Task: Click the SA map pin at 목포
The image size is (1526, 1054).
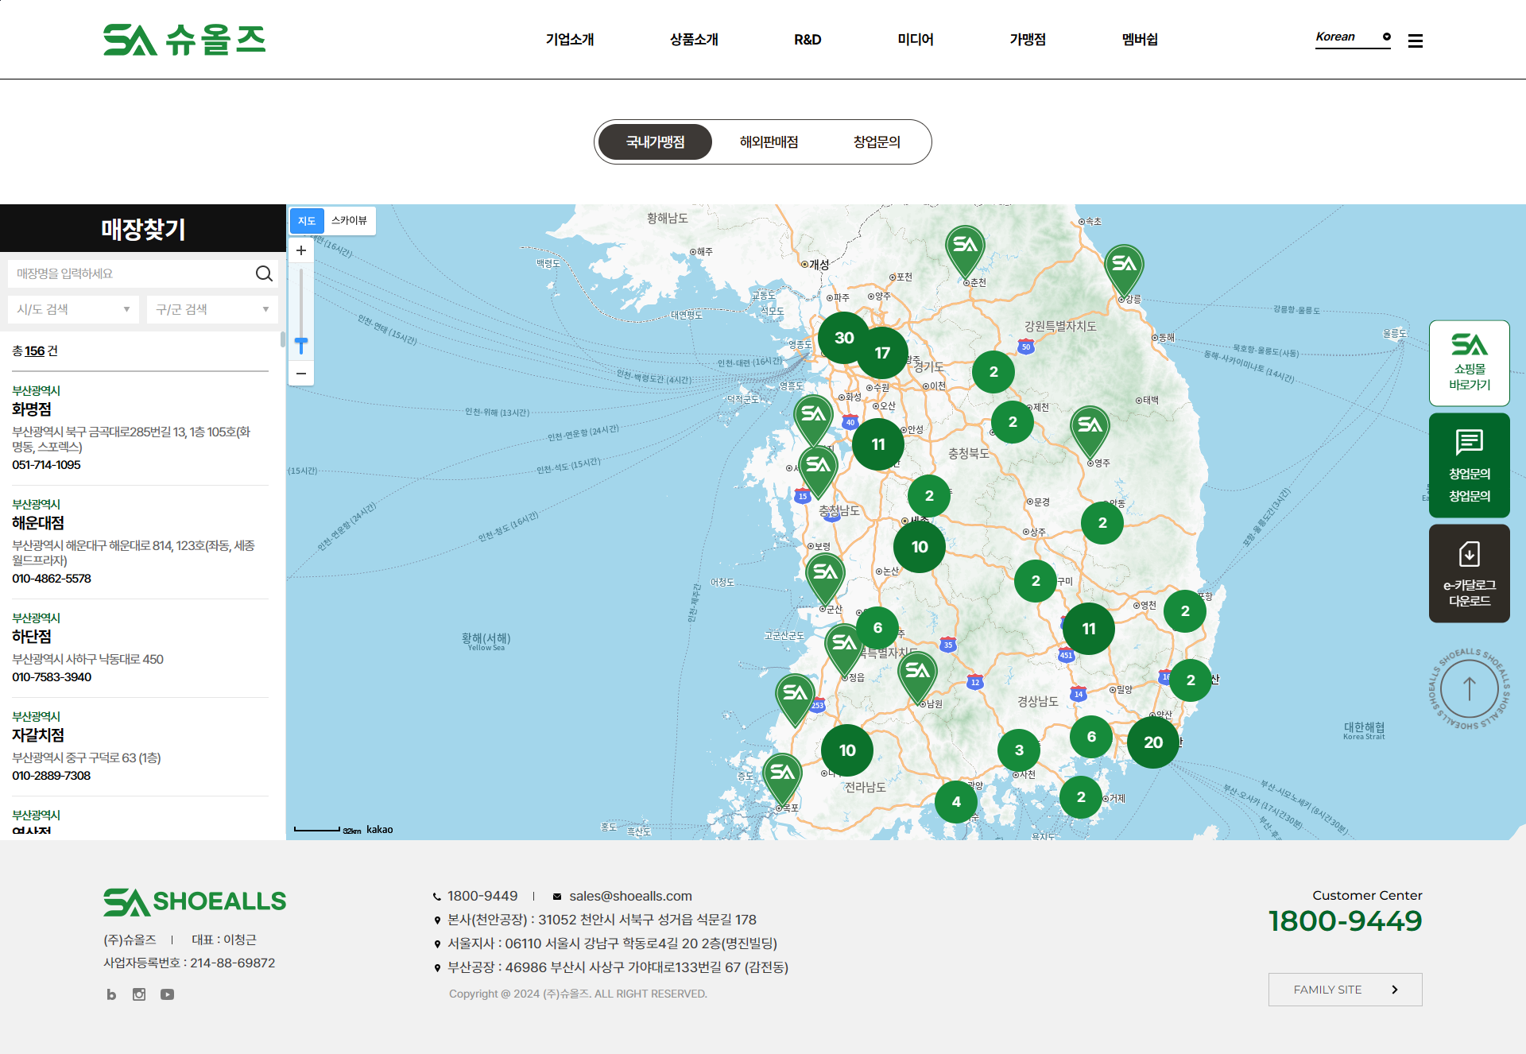Action: (782, 780)
